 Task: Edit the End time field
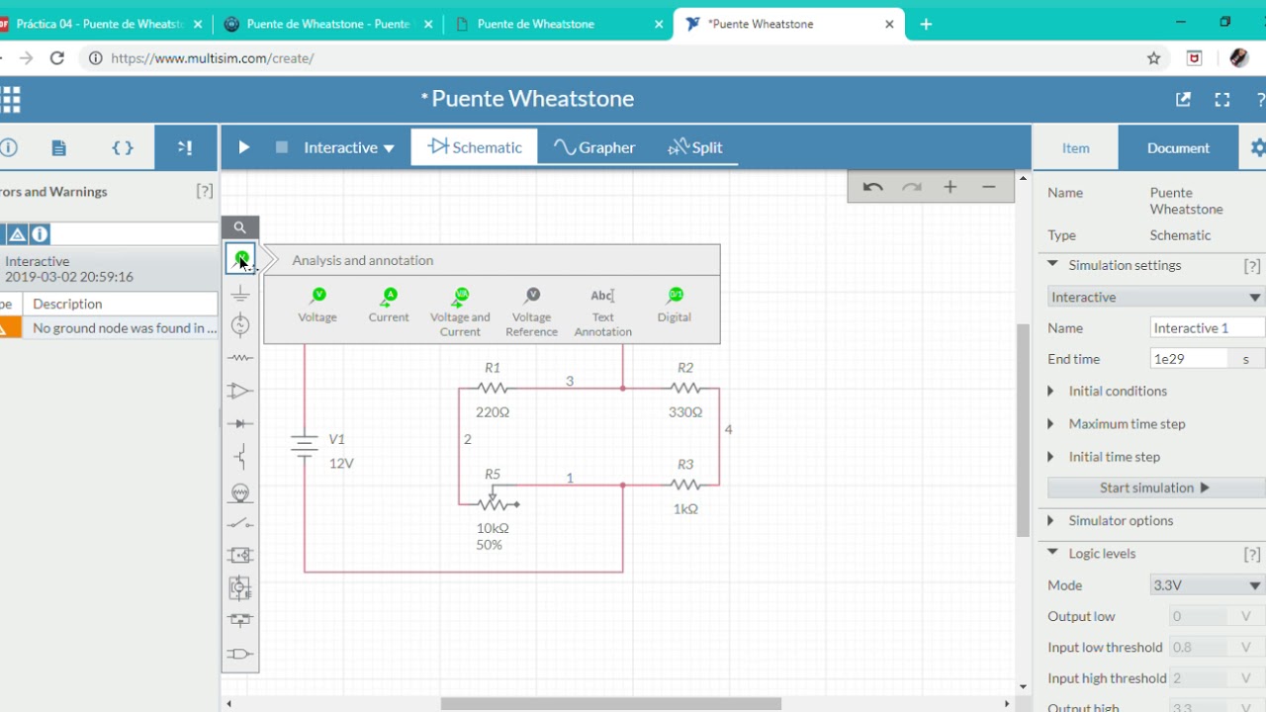click(x=1190, y=359)
